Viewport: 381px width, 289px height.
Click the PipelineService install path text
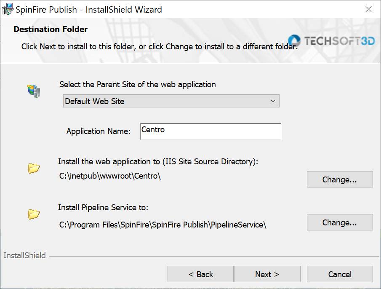[163, 225]
